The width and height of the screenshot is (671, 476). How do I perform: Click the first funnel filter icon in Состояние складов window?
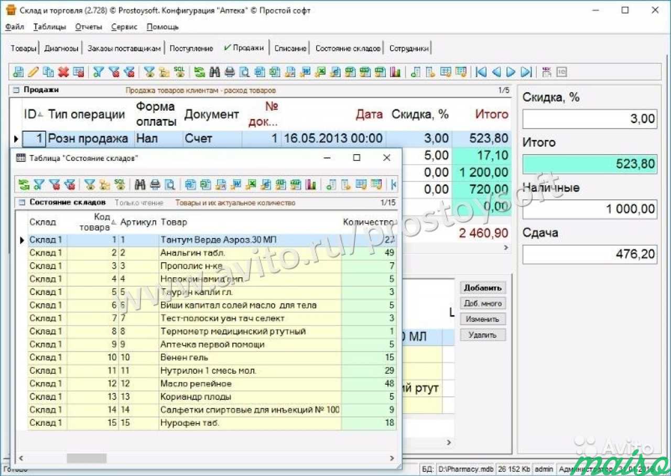(x=39, y=184)
